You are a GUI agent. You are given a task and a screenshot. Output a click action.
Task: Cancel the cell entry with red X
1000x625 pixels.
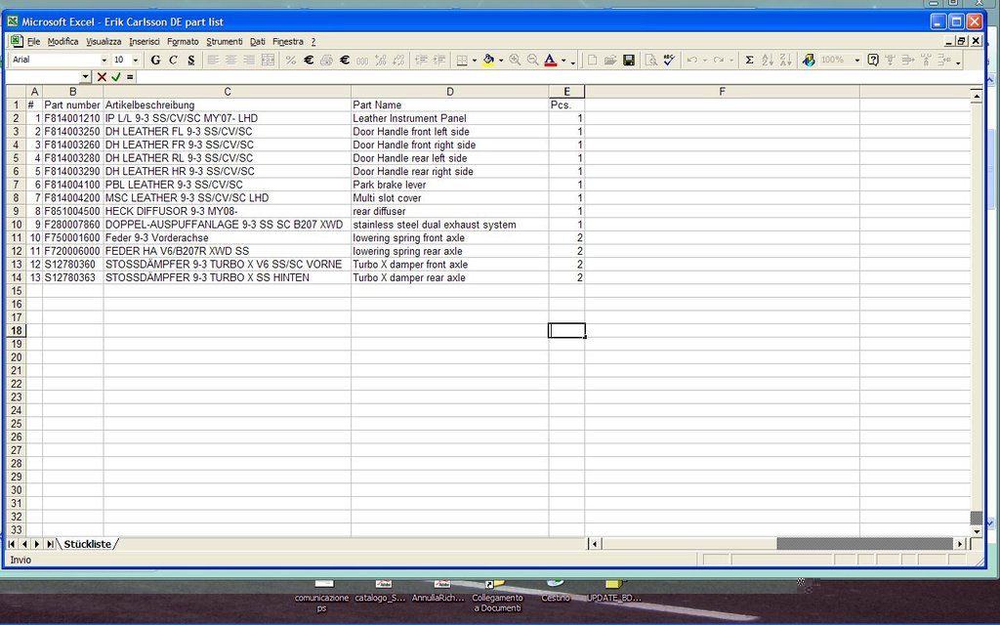click(102, 76)
